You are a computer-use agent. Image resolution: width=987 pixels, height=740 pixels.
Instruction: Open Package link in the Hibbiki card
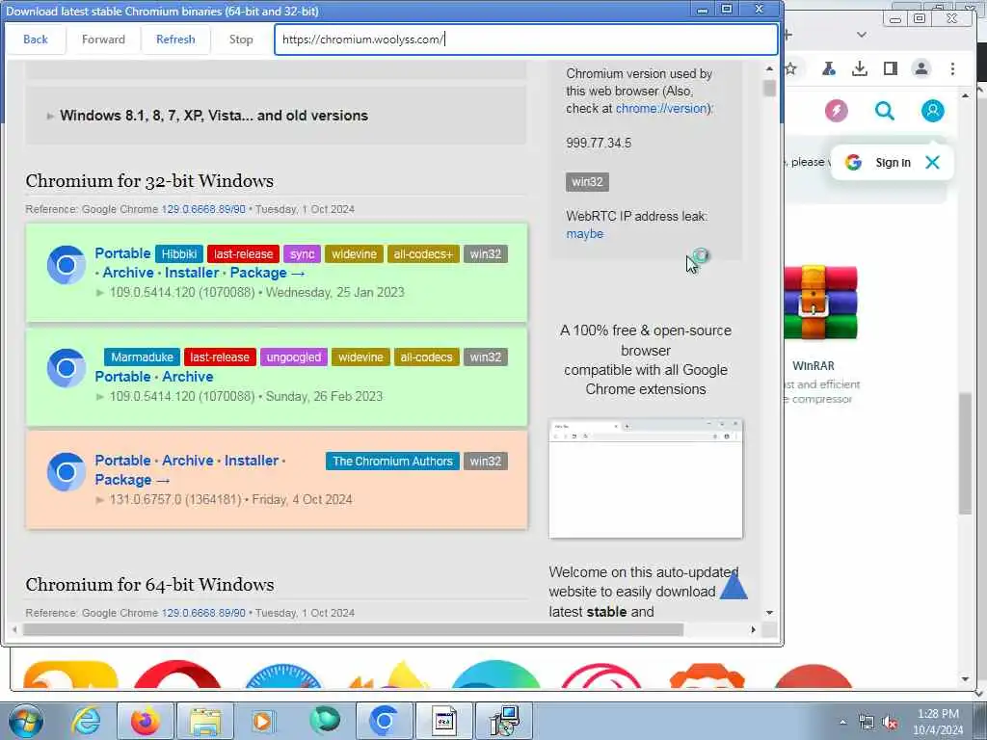tap(268, 273)
